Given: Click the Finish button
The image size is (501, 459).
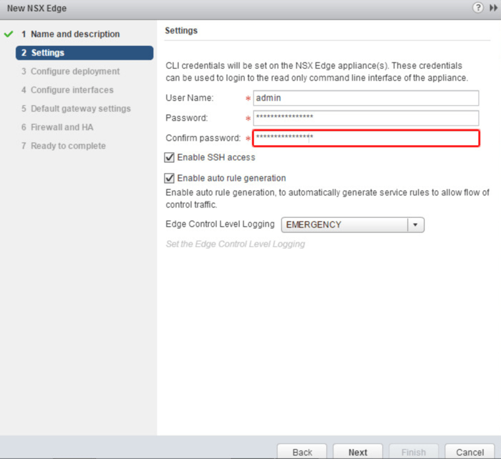Looking at the screenshot, I should point(414,452).
